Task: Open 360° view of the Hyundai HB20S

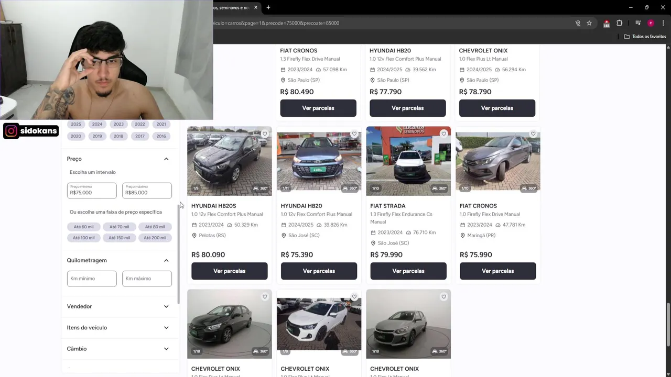Action: (x=260, y=188)
